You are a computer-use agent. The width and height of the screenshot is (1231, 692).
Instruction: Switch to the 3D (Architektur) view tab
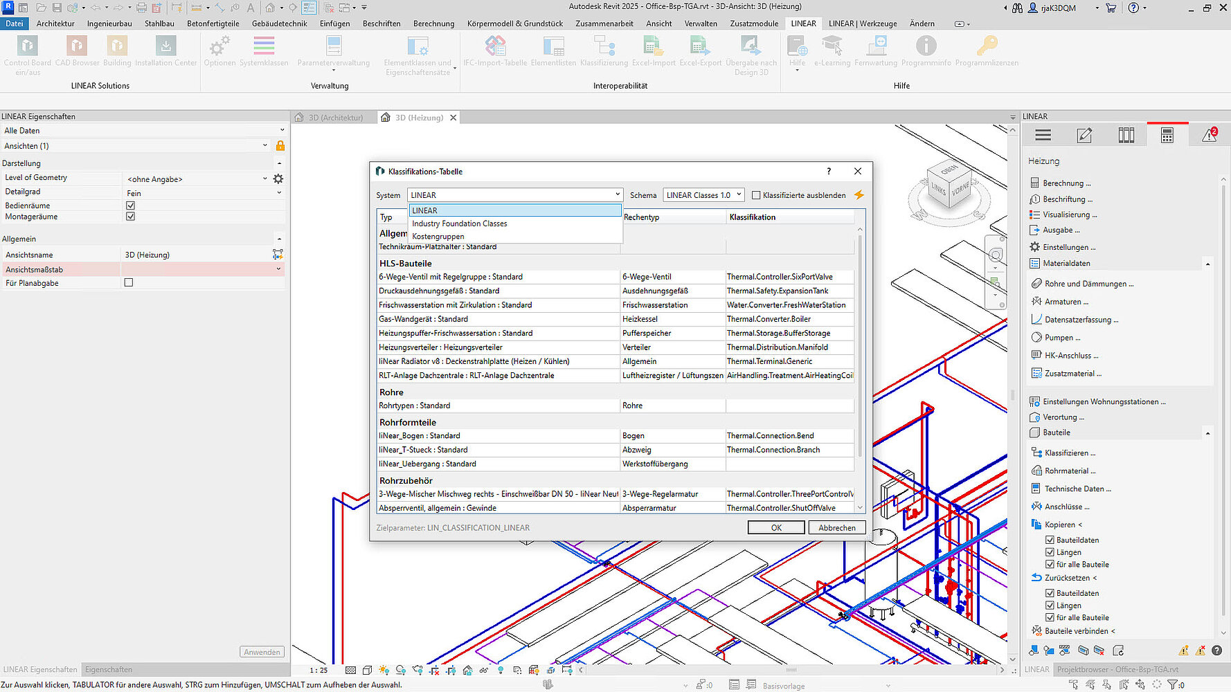click(x=335, y=118)
